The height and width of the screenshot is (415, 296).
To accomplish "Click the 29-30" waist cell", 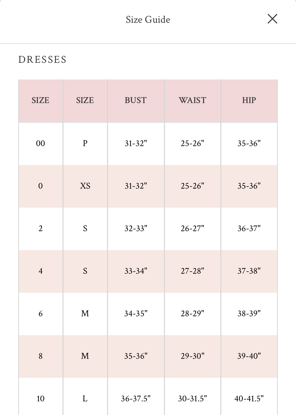I will (x=192, y=356).
